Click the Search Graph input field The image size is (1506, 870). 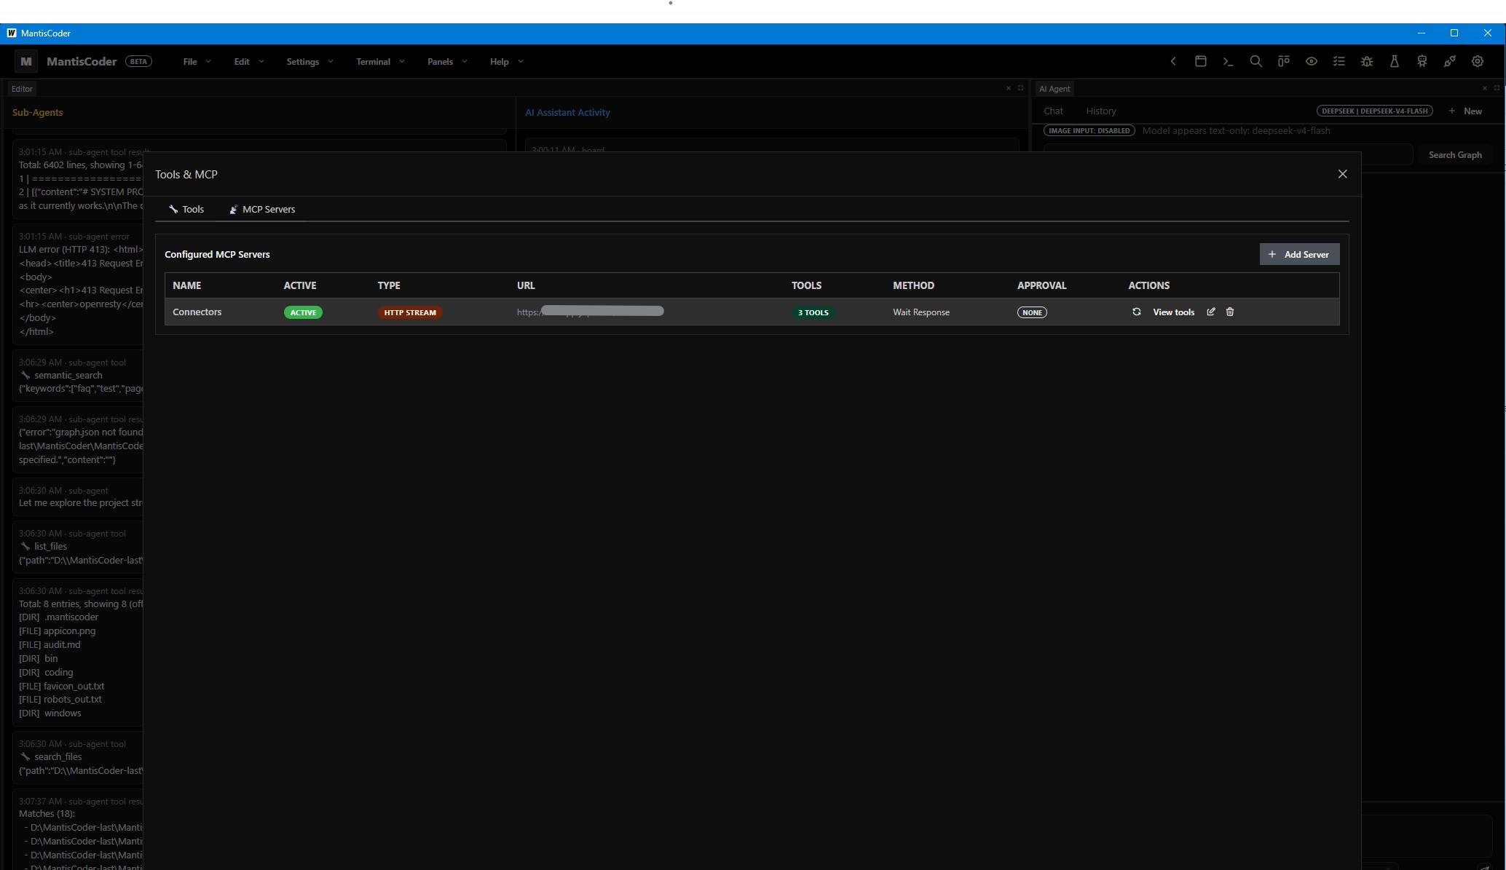(1228, 155)
